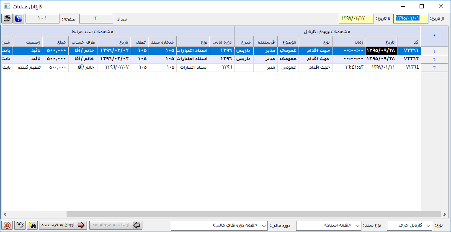Click the printer icon
This screenshot has width=451, height=232.
7,19
